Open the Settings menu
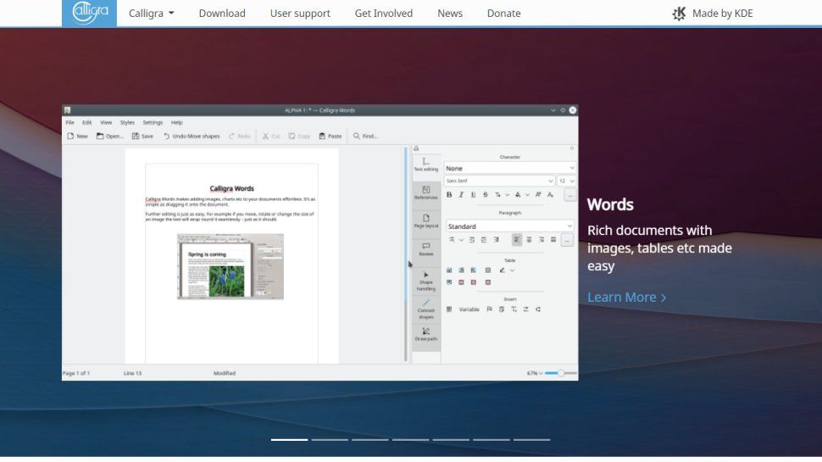Viewport: 822px width, 462px height. 153,122
